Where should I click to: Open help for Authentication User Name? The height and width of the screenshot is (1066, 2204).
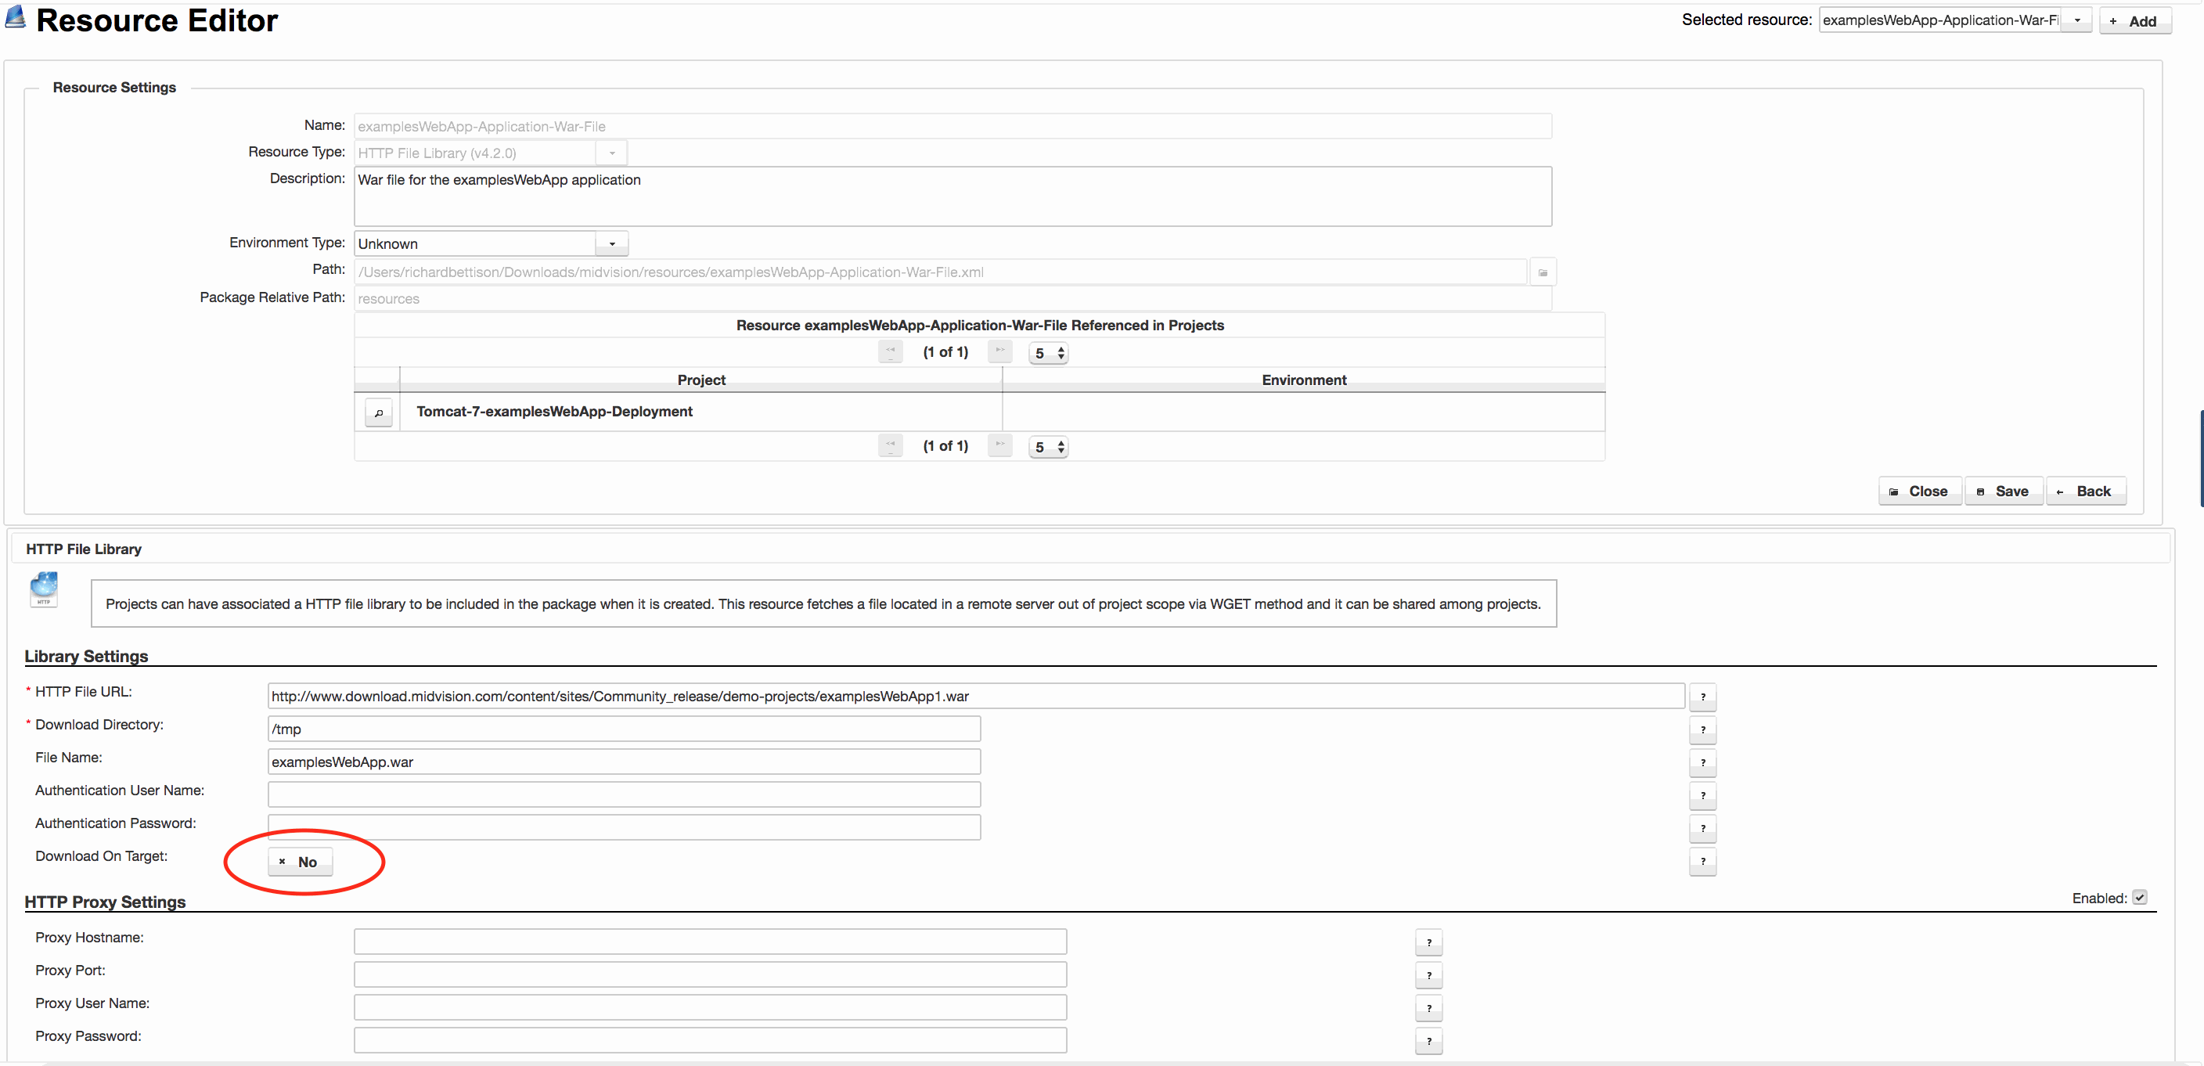(1702, 796)
